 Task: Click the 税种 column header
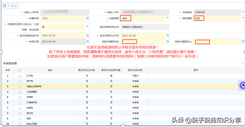(50, 70)
